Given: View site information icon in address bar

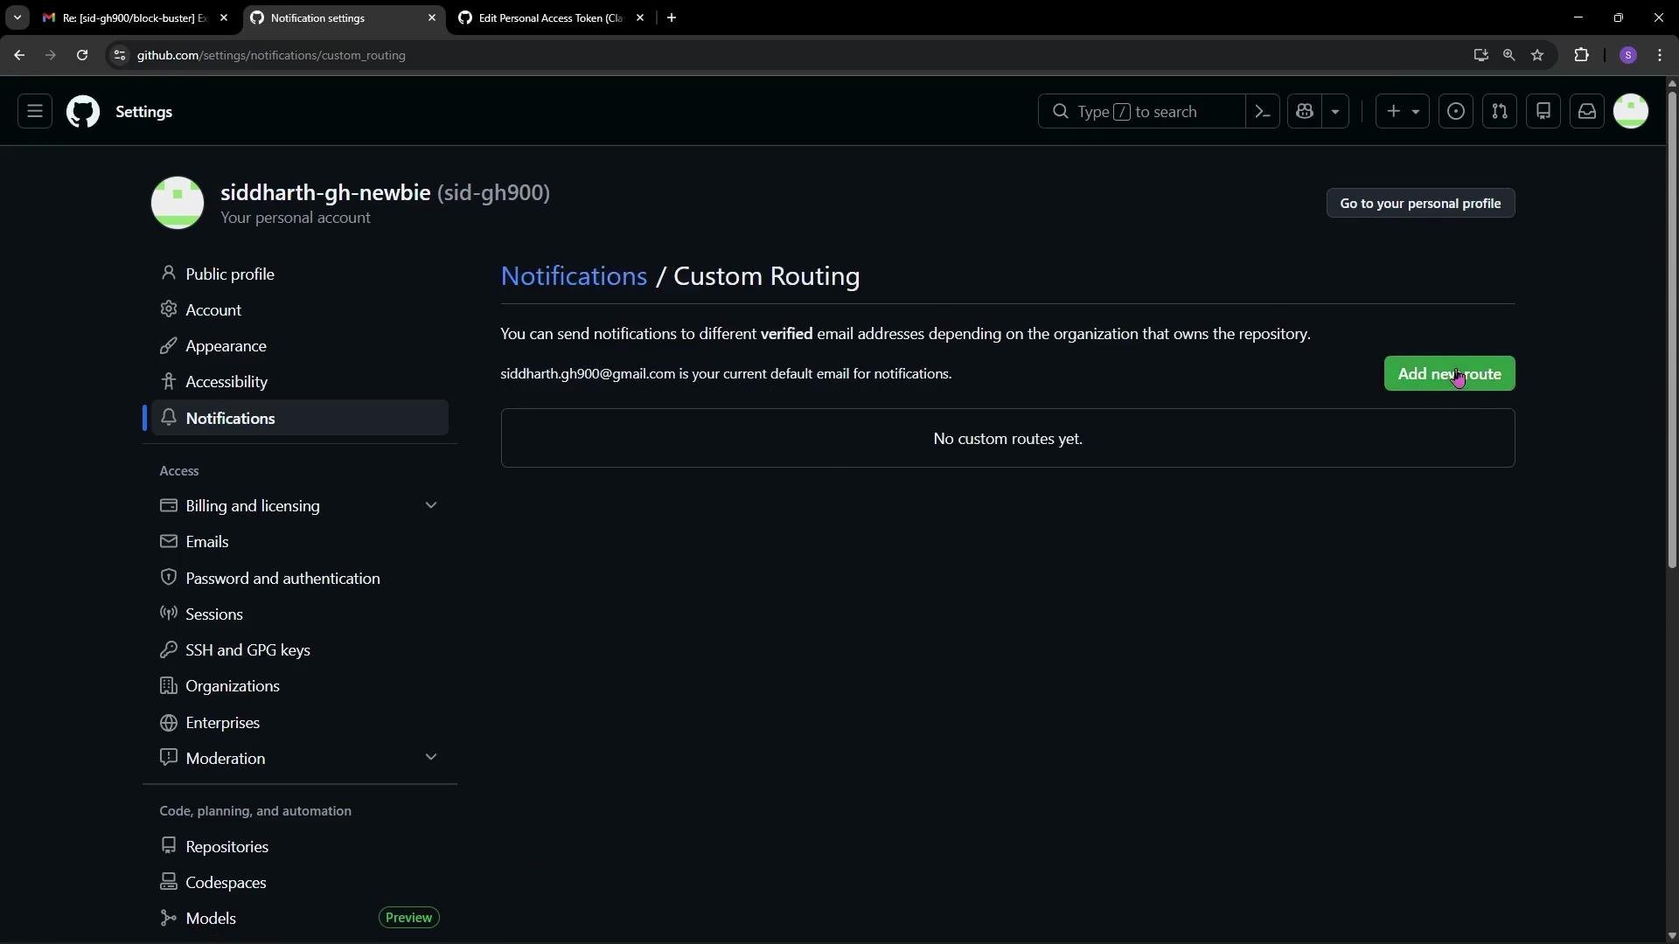Looking at the screenshot, I should pos(120,55).
